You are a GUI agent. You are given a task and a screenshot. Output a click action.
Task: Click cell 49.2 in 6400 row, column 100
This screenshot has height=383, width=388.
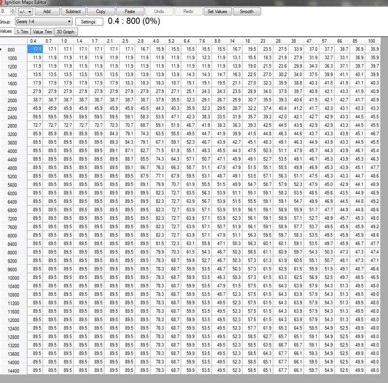coord(373,201)
